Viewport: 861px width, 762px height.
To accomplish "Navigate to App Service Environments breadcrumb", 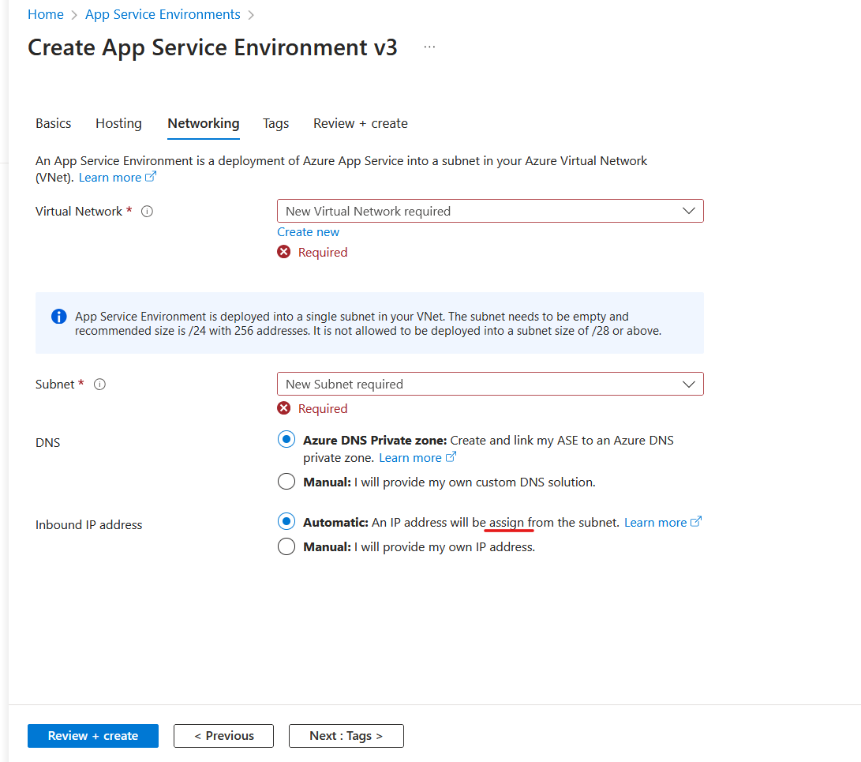I will pos(162,13).
